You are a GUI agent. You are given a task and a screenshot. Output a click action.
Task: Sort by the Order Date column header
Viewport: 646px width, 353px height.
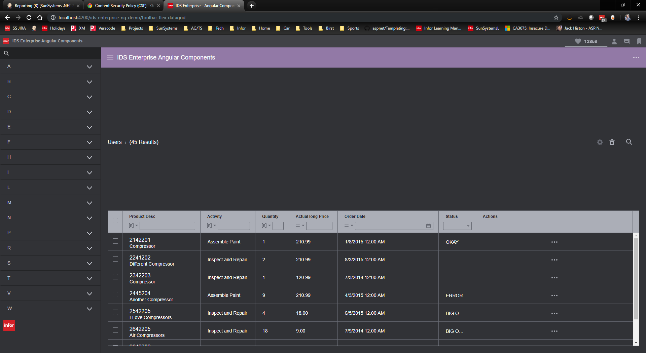coord(355,217)
